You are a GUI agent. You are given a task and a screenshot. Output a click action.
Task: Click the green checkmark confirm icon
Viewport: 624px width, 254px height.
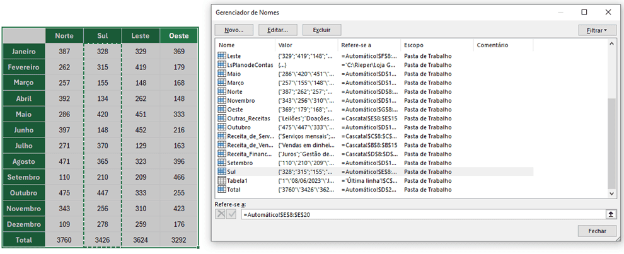[231, 214]
